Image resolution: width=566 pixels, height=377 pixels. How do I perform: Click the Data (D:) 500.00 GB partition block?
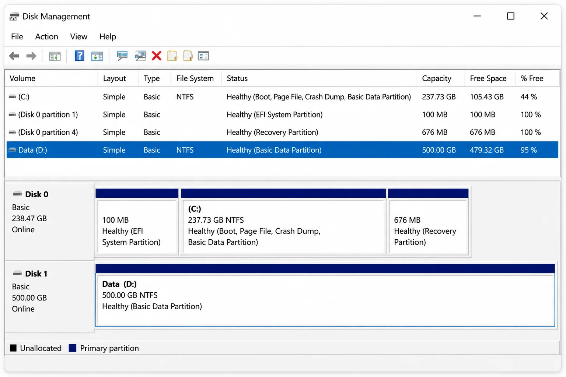(x=325, y=295)
